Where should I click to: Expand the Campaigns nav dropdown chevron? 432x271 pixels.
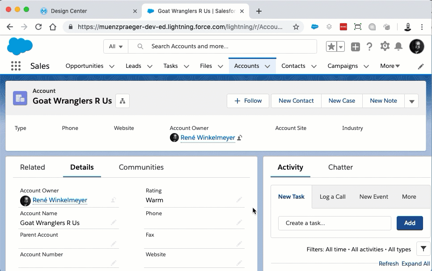[366, 67]
